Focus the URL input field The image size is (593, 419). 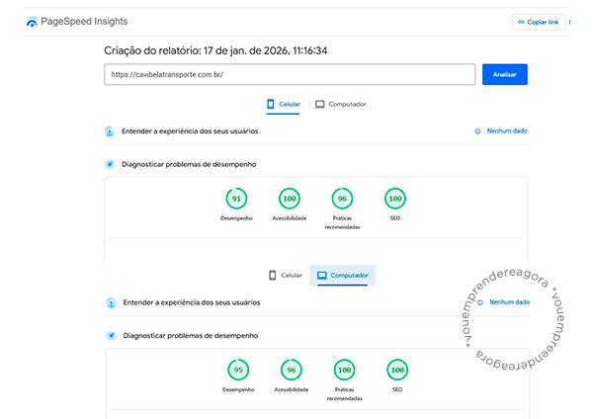click(290, 74)
